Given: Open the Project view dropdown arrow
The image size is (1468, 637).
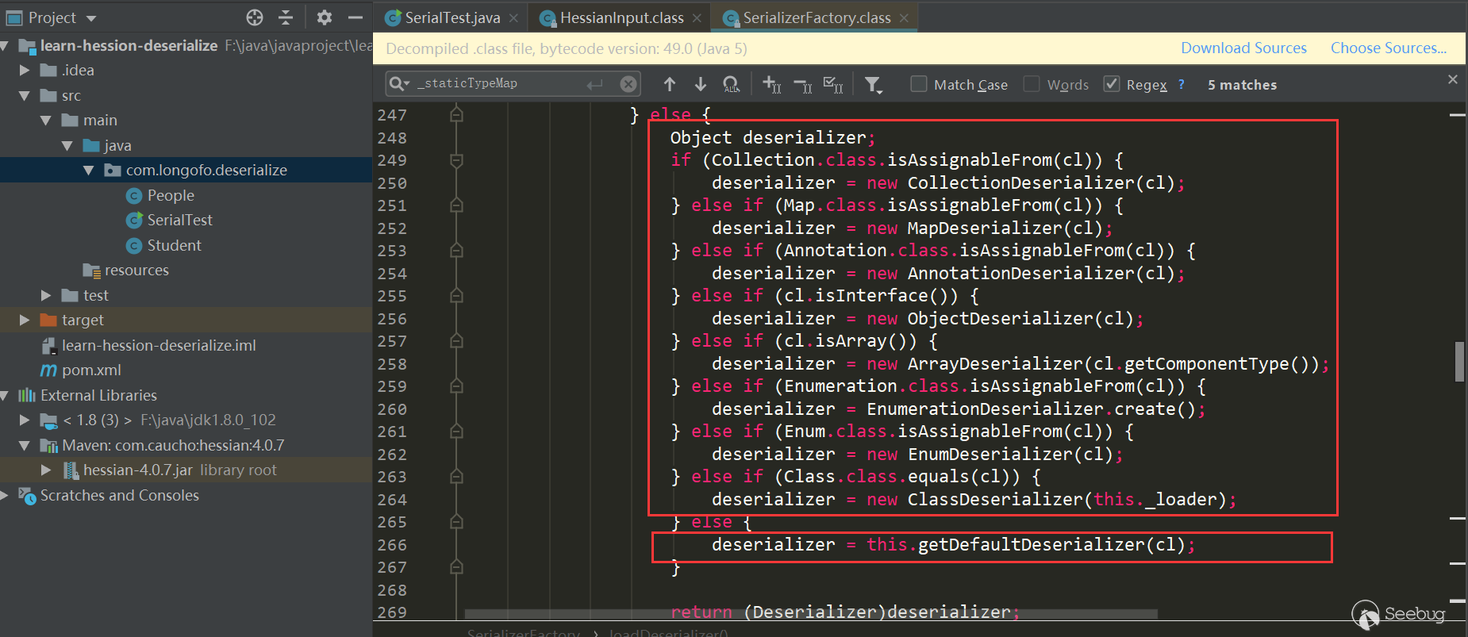Looking at the screenshot, I should (90, 18).
